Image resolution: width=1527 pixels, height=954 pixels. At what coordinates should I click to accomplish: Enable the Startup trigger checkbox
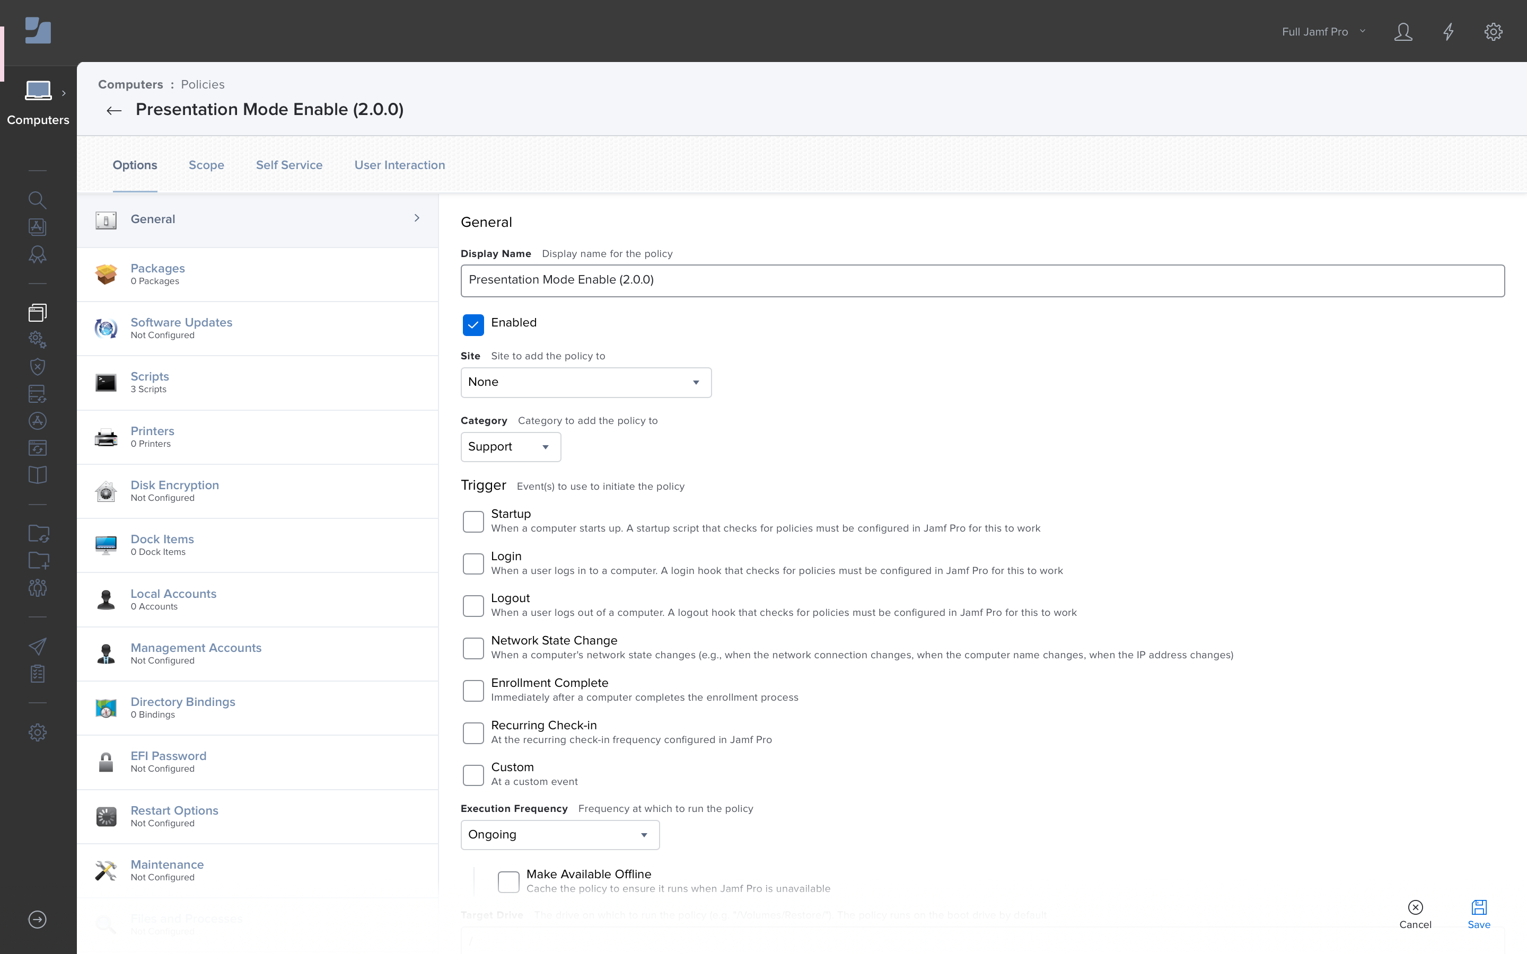point(473,519)
